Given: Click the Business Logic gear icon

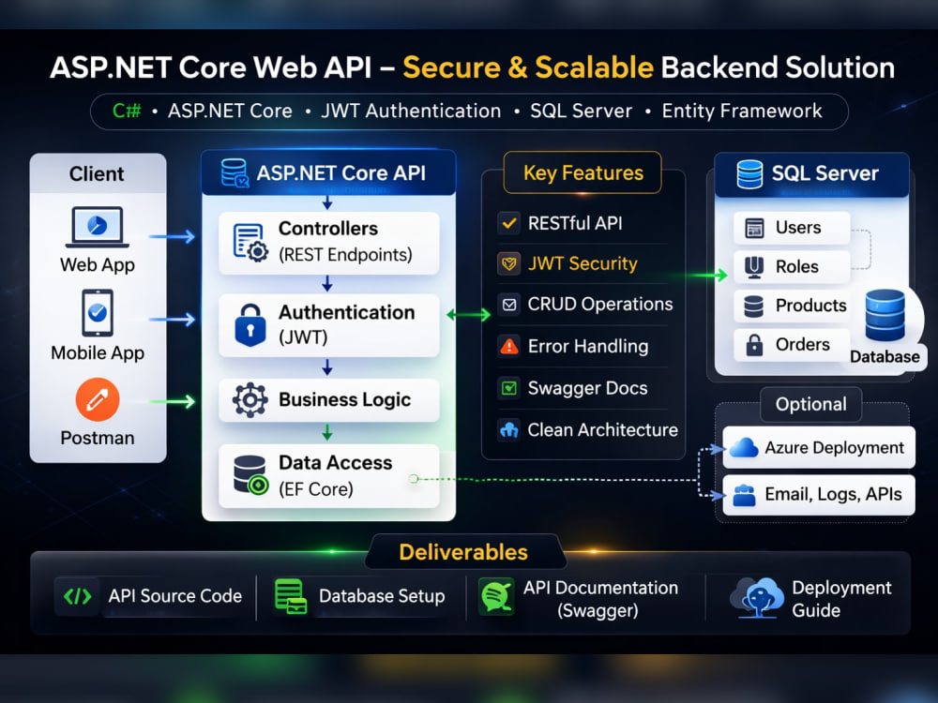Looking at the screenshot, I should tap(250, 400).
